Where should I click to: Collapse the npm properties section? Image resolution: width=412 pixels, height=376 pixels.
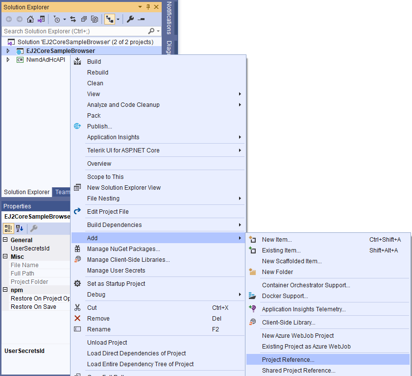click(5, 290)
